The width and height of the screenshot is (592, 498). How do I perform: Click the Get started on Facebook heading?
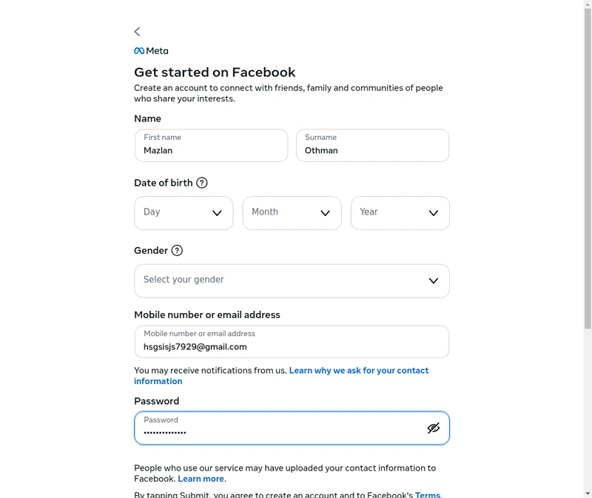(x=215, y=72)
